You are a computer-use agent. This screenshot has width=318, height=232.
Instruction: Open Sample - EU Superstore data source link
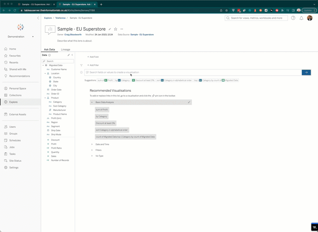coord(142,34)
